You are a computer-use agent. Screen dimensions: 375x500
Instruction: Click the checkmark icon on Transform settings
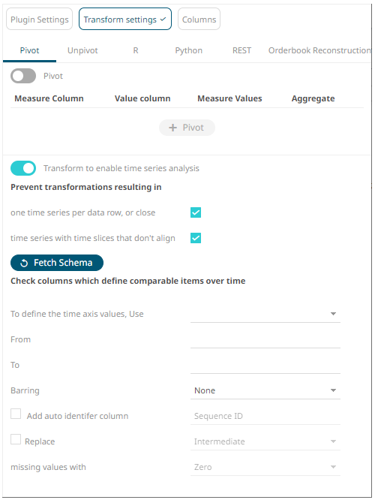point(163,19)
